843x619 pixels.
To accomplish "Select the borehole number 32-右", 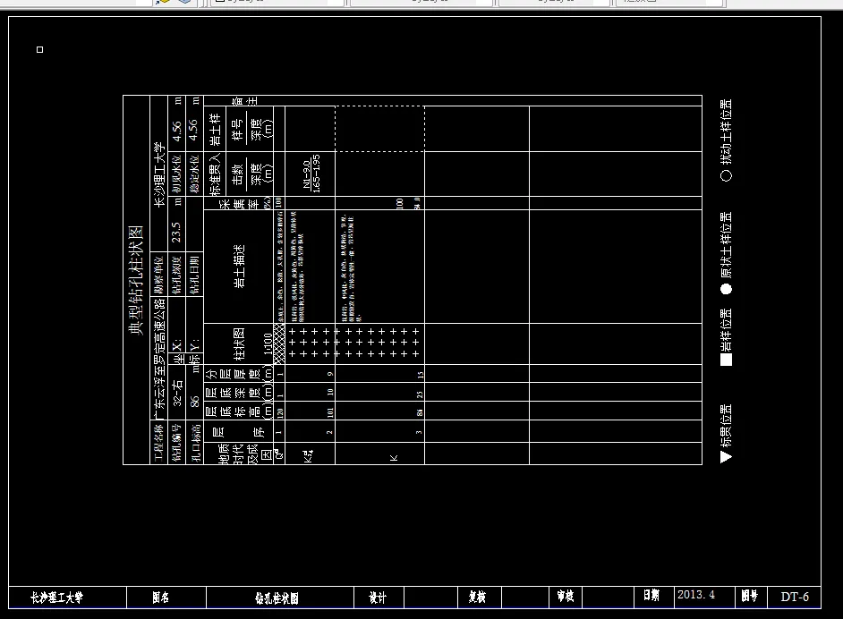I will tap(177, 393).
